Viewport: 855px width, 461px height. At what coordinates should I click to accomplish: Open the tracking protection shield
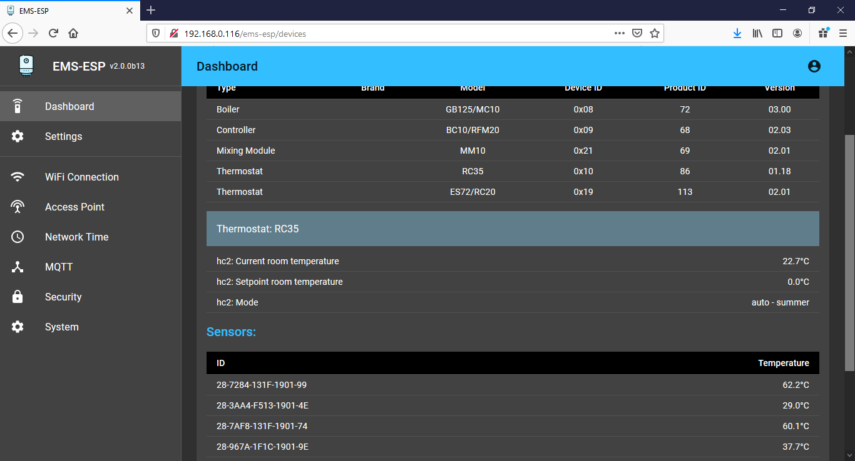(155, 33)
